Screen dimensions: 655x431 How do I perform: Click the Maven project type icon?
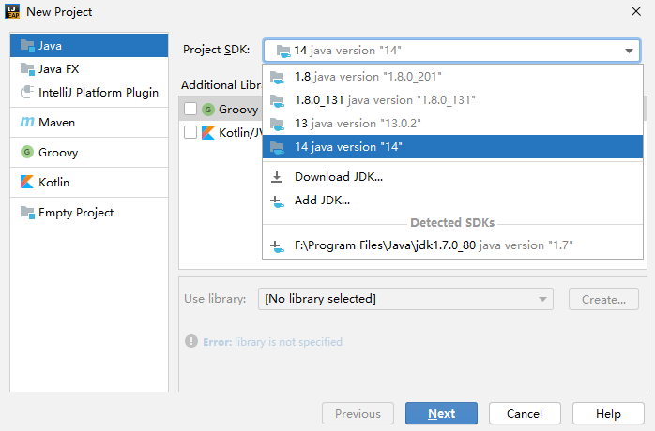pos(27,123)
